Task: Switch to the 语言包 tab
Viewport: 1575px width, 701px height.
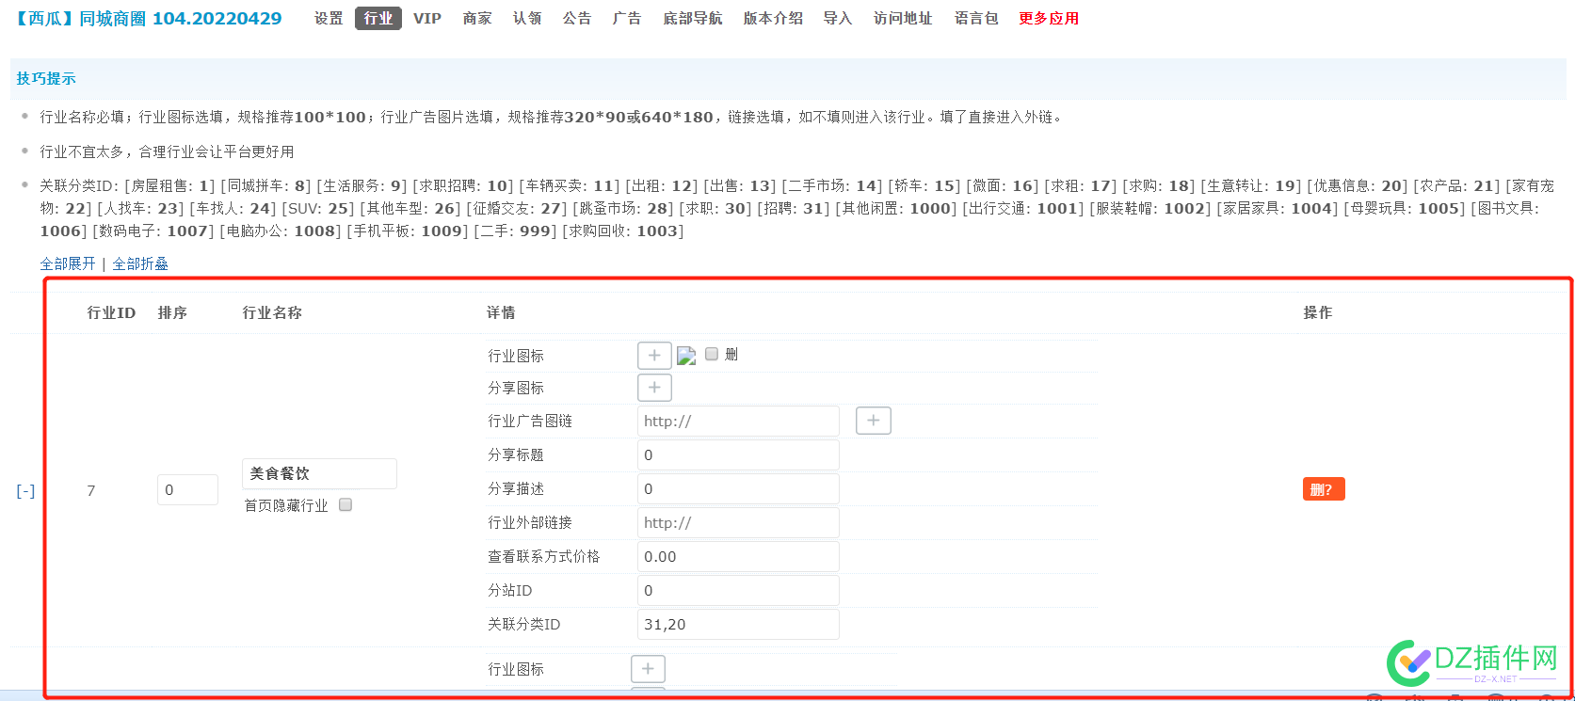Action: (976, 18)
